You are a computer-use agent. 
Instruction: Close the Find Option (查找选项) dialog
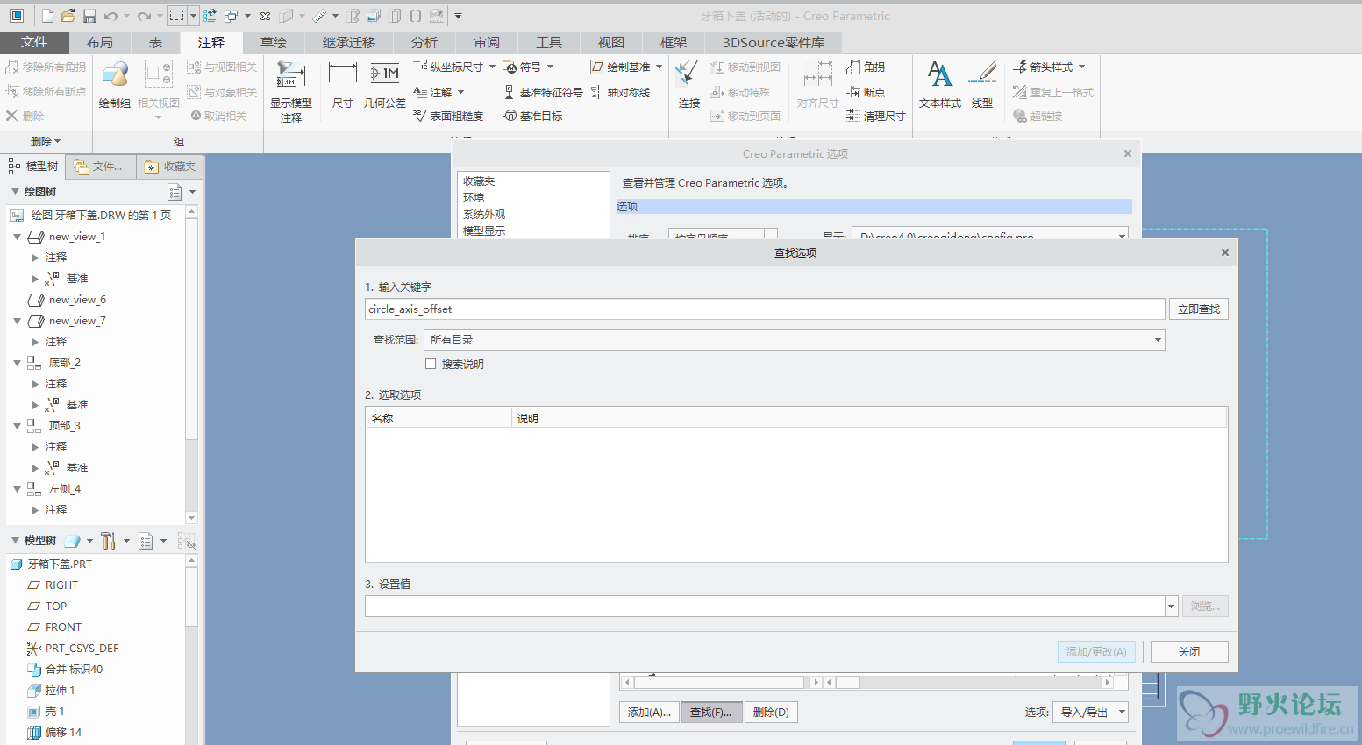1225,252
